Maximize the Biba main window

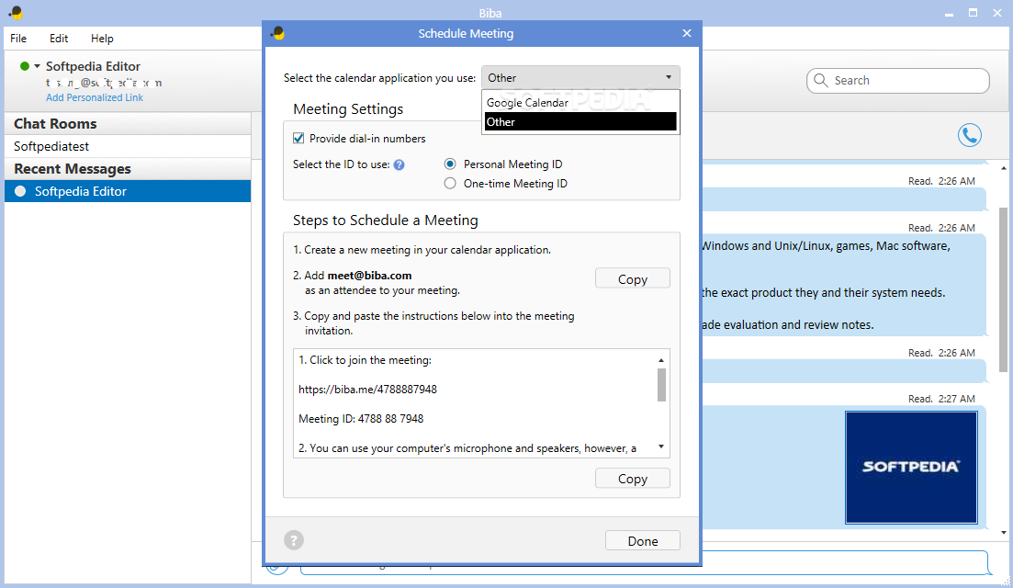(x=973, y=13)
